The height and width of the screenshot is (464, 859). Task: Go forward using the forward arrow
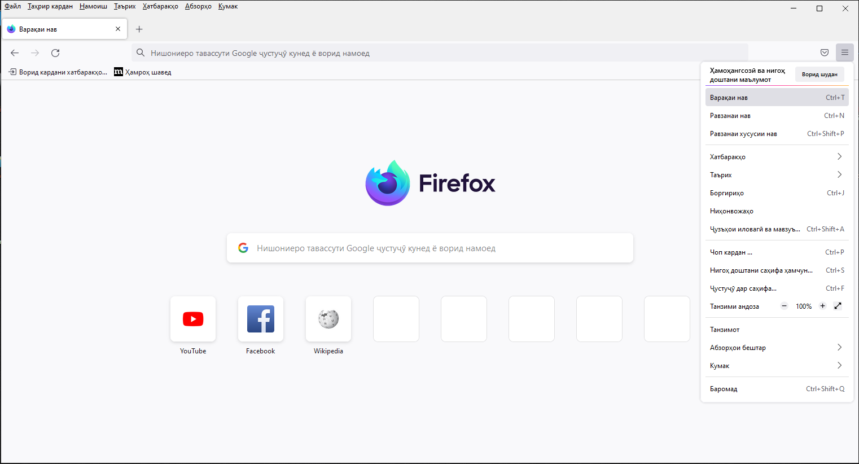pyautogui.click(x=35, y=53)
